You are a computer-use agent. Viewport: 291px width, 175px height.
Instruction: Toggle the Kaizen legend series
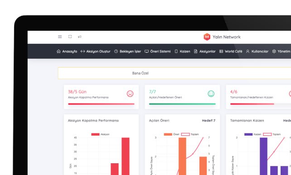click(253, 134)
